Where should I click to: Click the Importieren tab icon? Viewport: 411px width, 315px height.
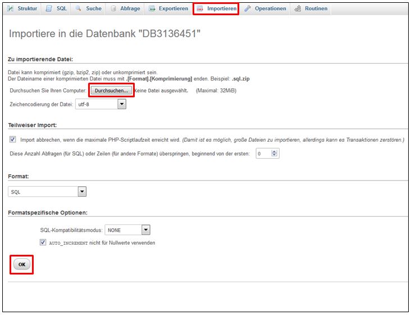(200, 8)
